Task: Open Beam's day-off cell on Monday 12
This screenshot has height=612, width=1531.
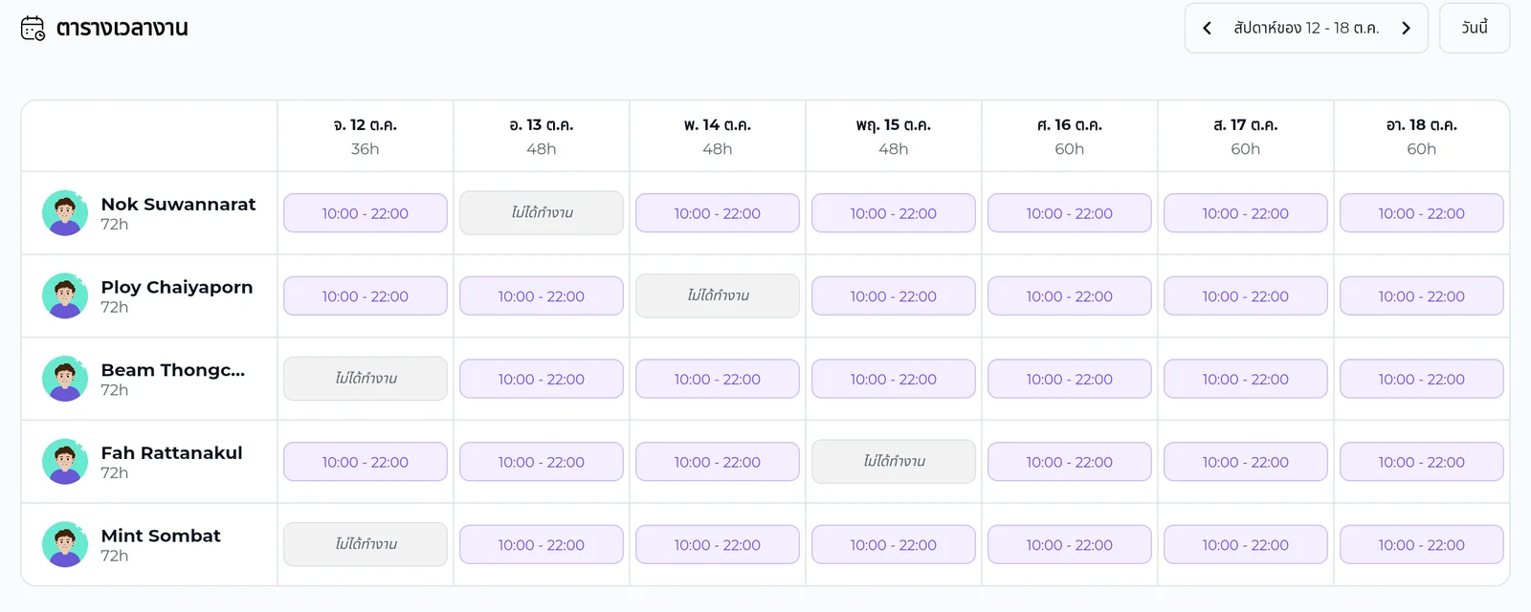Action: pyautogui.click(x=366, y=379)
